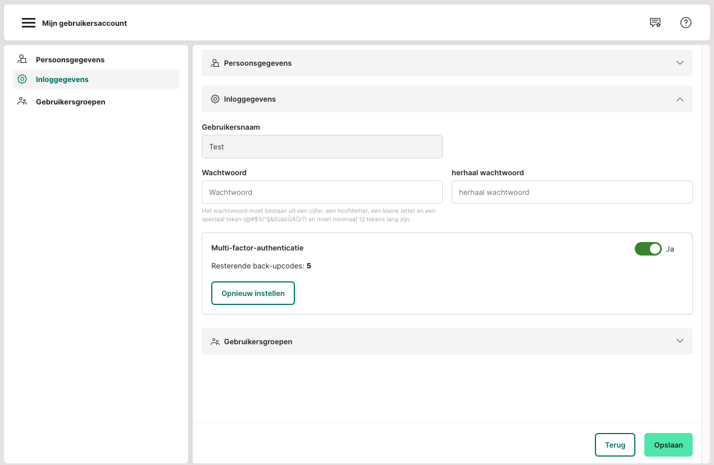Click the Opnieuw instellen button
The width and height of the screenshot is (714, 465).
click(x=253, y=293)
